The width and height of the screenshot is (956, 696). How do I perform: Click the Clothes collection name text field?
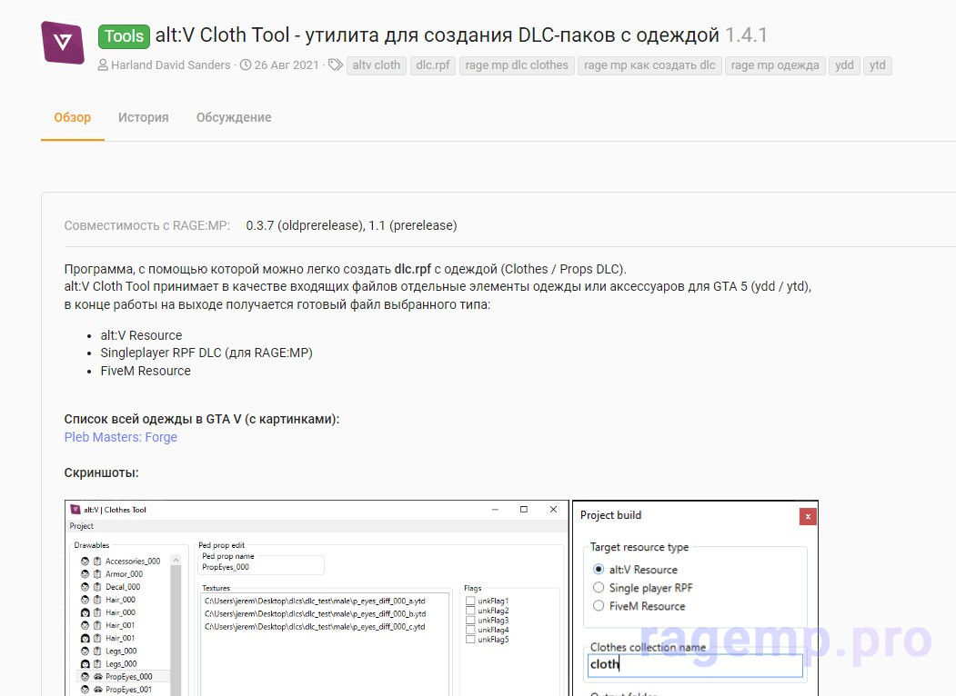point(695,665)
